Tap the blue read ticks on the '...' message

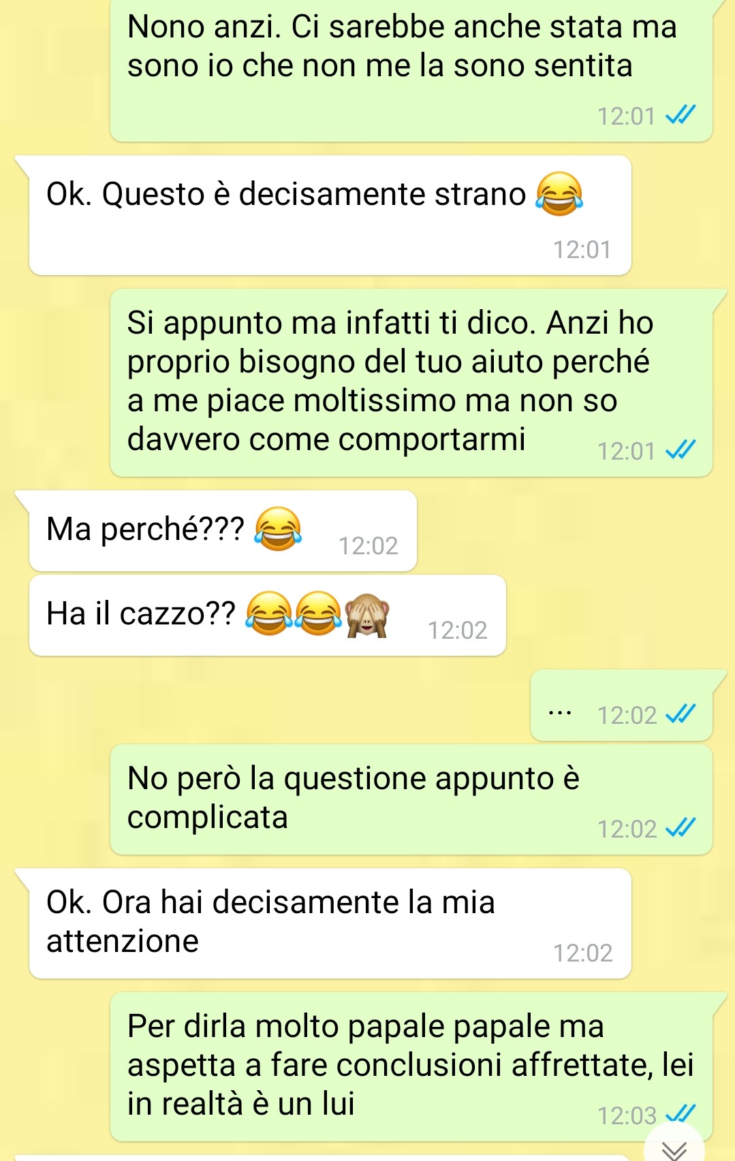(x=681, y=714)
